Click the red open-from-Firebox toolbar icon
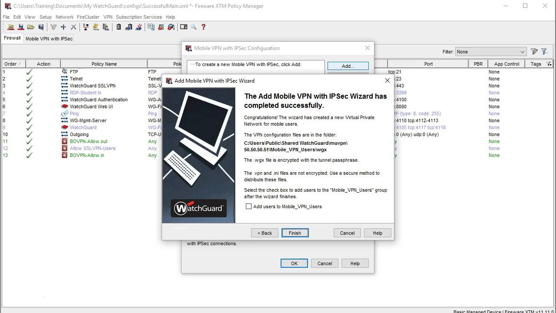This screenshot has height=313, width=556. point(11,27)
